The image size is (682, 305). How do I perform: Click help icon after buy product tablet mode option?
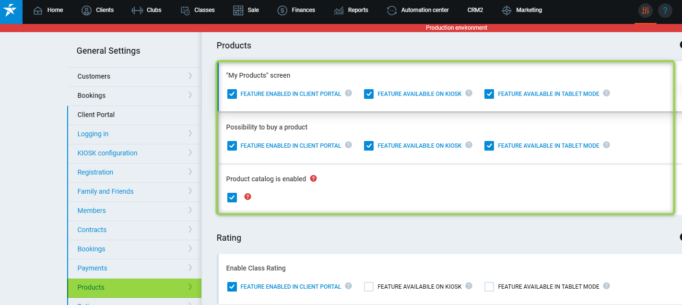(607, 145)
